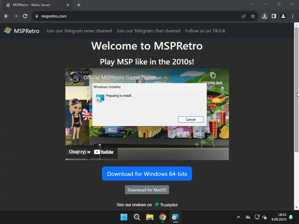Open the Official MSPRetro Game Trailer title
Image resolution: width=299 pixels, height=224 pixels.
point(119,78)
